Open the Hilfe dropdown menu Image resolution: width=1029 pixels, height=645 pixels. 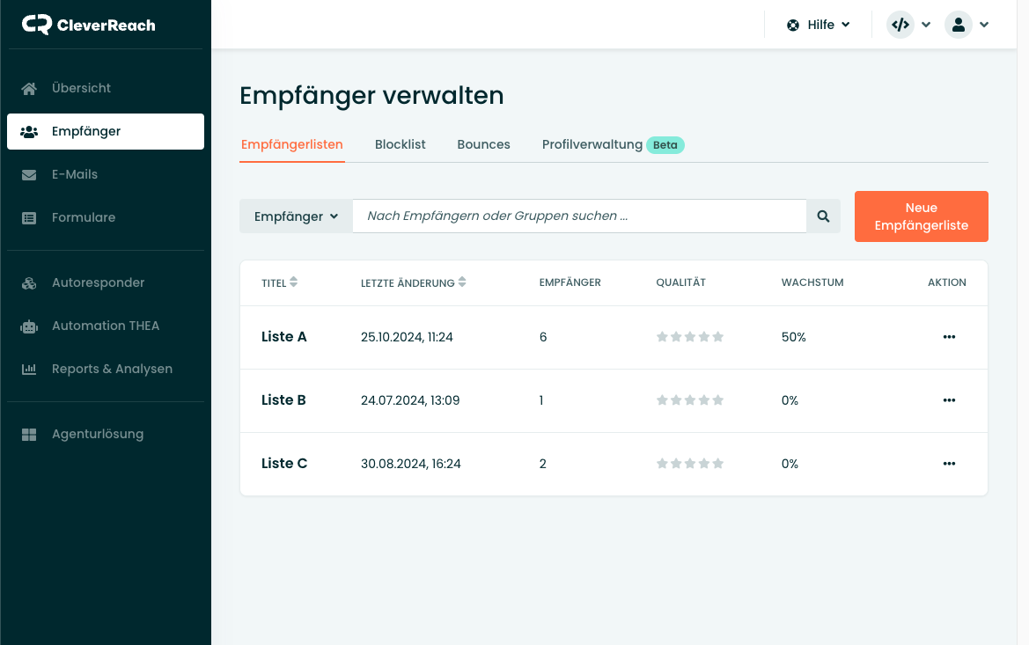819,25
